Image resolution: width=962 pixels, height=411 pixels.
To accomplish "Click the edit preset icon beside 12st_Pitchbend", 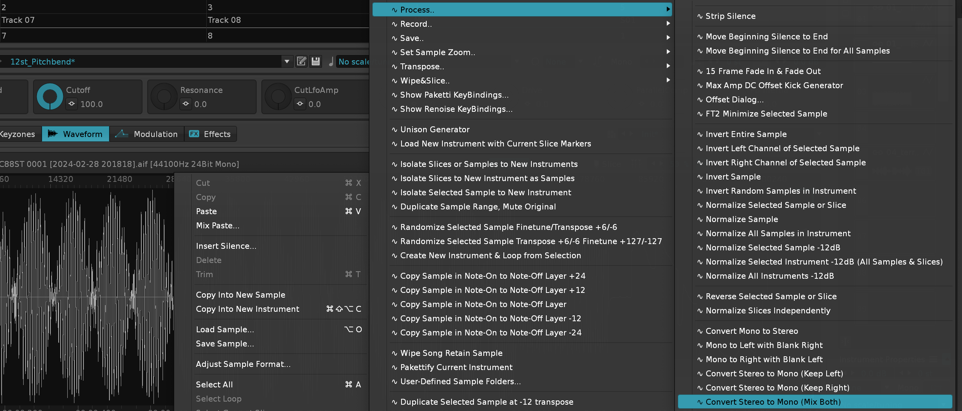I will [x=302, y=61].
